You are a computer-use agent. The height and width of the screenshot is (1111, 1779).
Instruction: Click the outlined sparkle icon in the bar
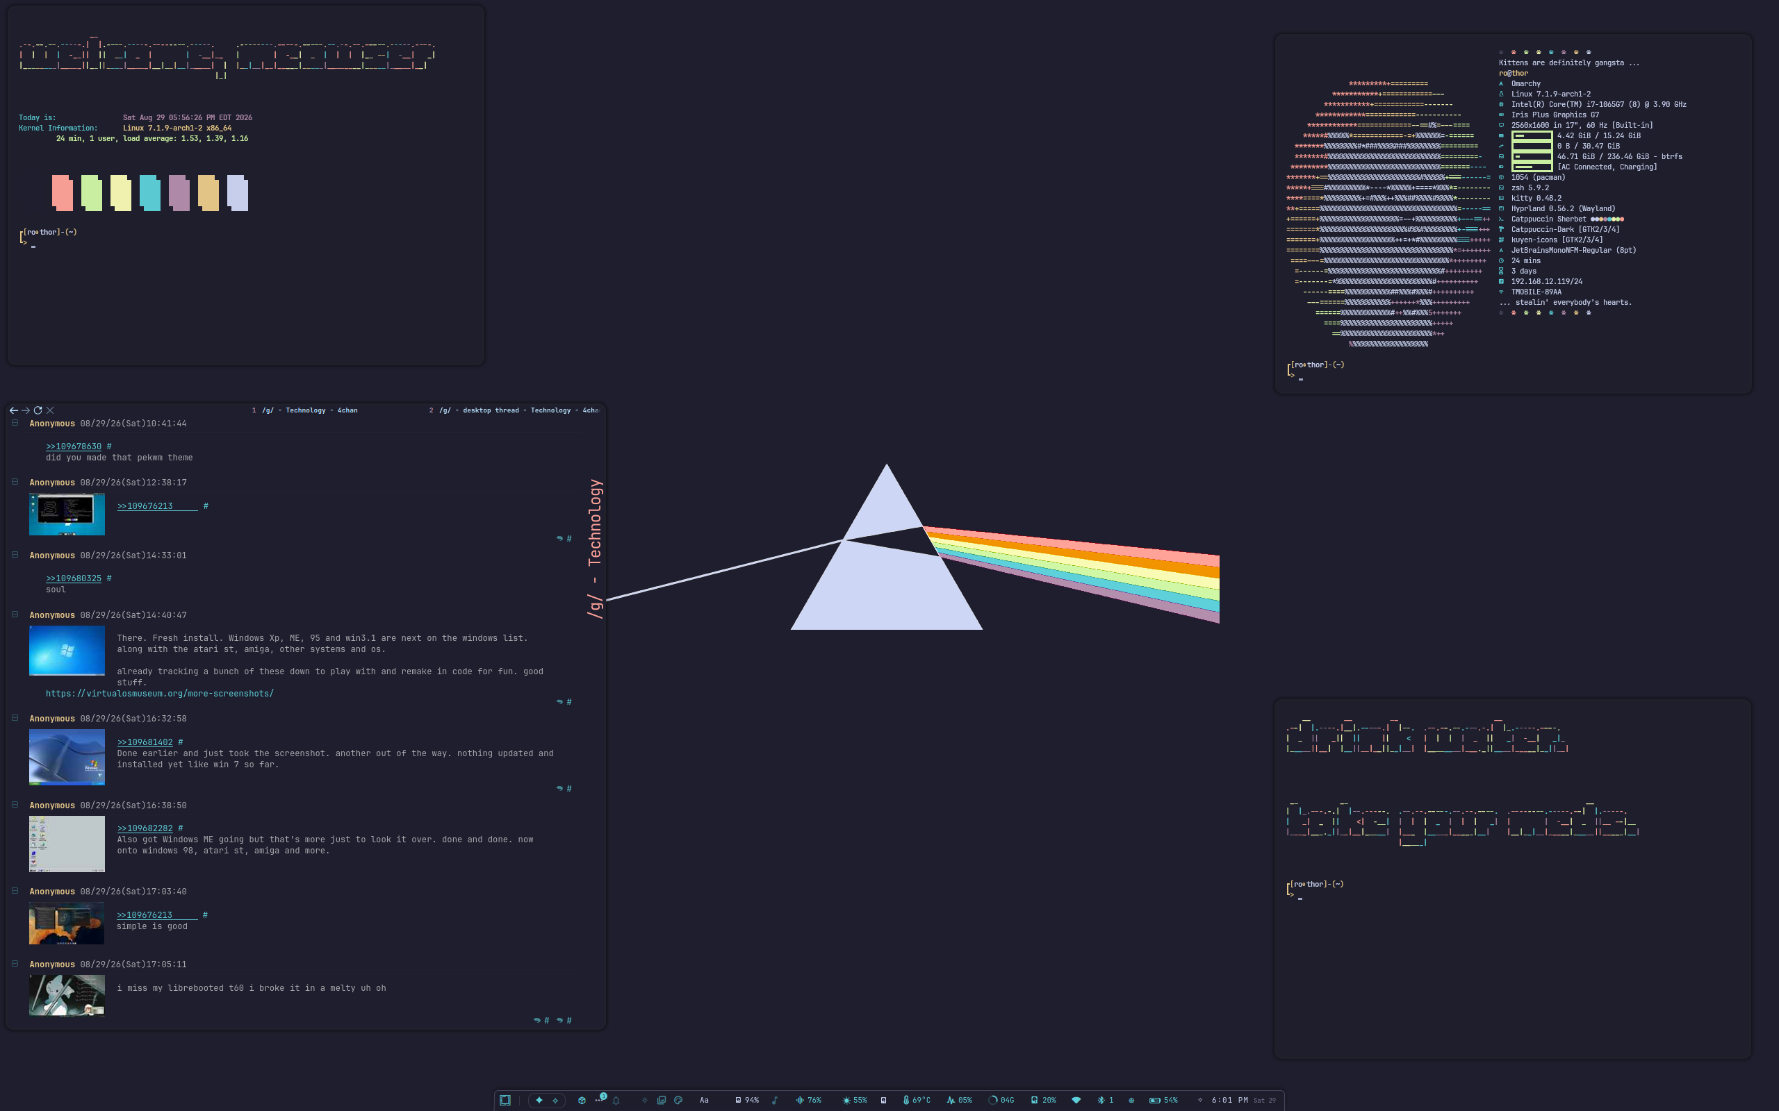coord(555,1100)
